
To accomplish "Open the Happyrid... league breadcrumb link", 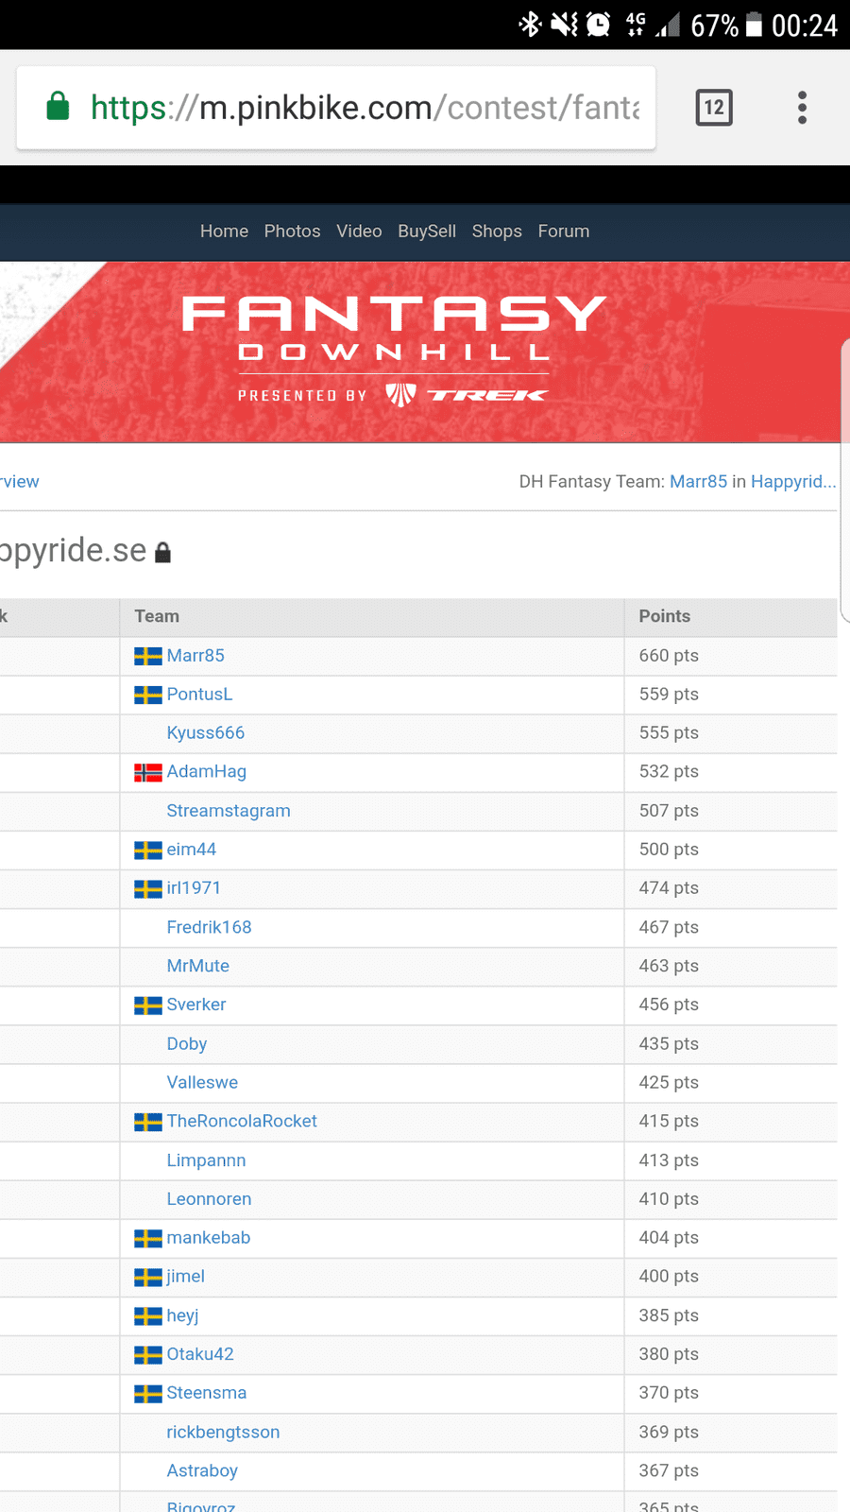I will [793, 482].
